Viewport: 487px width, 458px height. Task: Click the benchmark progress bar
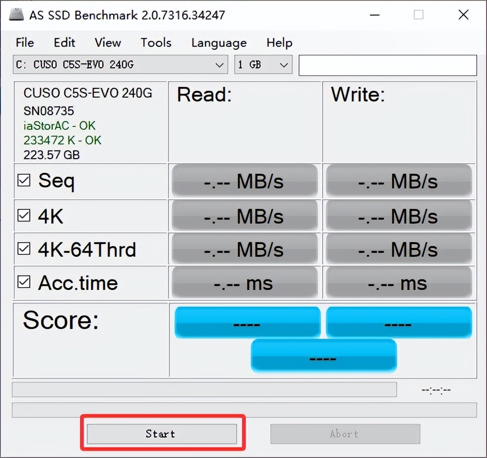tap(205, 389)
